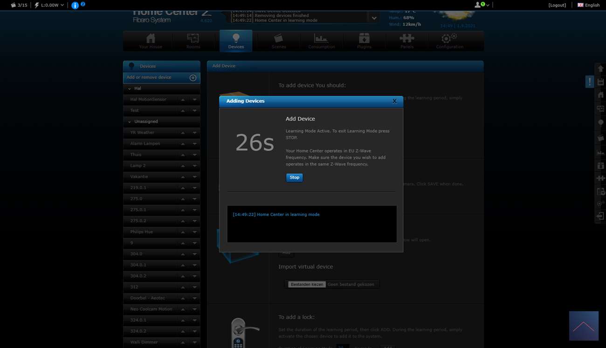Close the Adding Devices dialog
The height and width of the screenshot is (348, 606).
394,101
